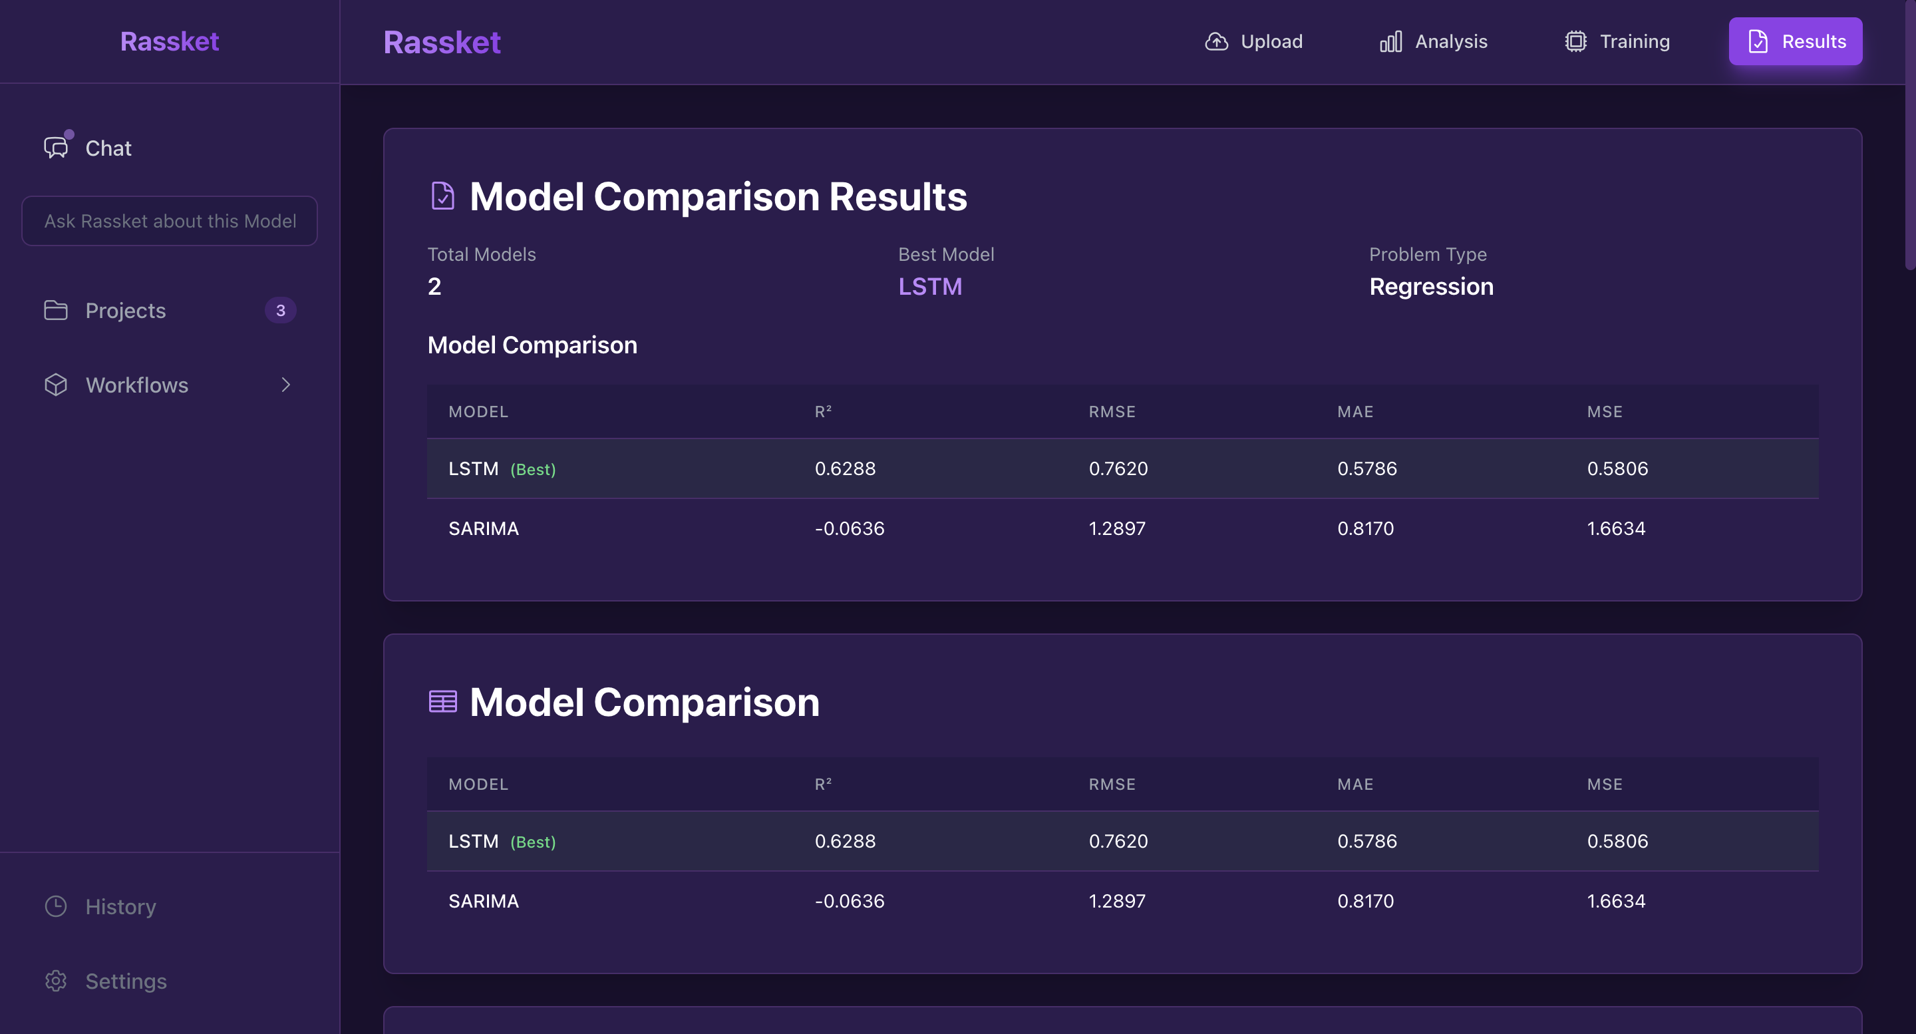The image size is (1916, 1034).
Task: Click the table icon beside Model Comparison
Action: tap(442, 701)
